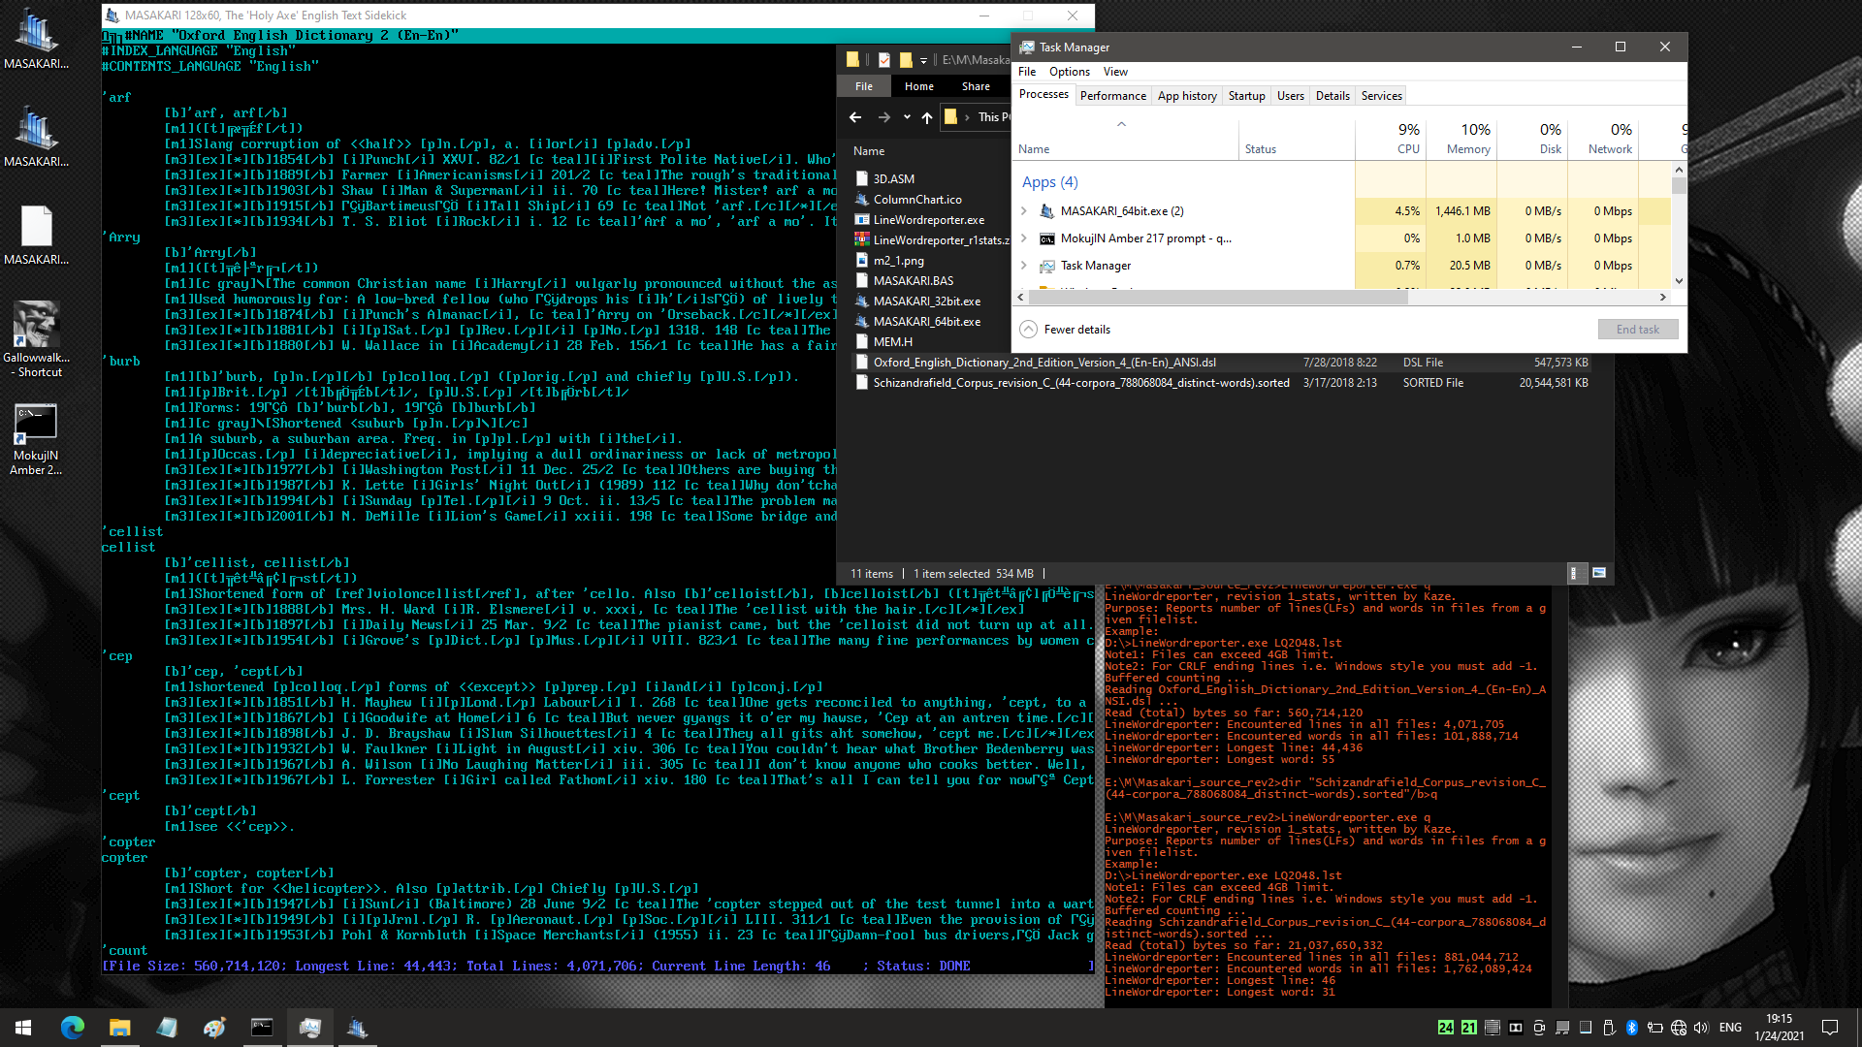
Task: Sort processes by the Network column
Action: click(x=1603, y=138)
